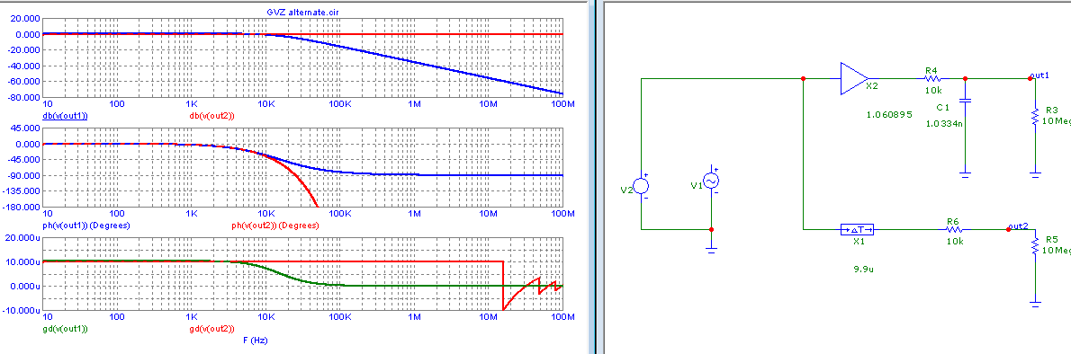The height and width of the screenshot is (354, 1071).
Task: Click the -180.000 phase axis tick
Action: [x=21, y=207]
